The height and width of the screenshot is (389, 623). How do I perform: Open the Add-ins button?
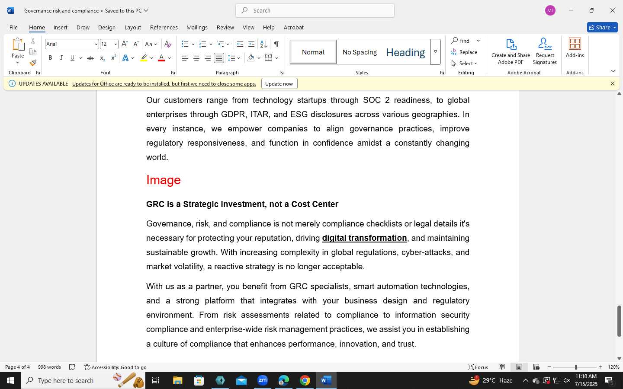click(x=575, y=48)
